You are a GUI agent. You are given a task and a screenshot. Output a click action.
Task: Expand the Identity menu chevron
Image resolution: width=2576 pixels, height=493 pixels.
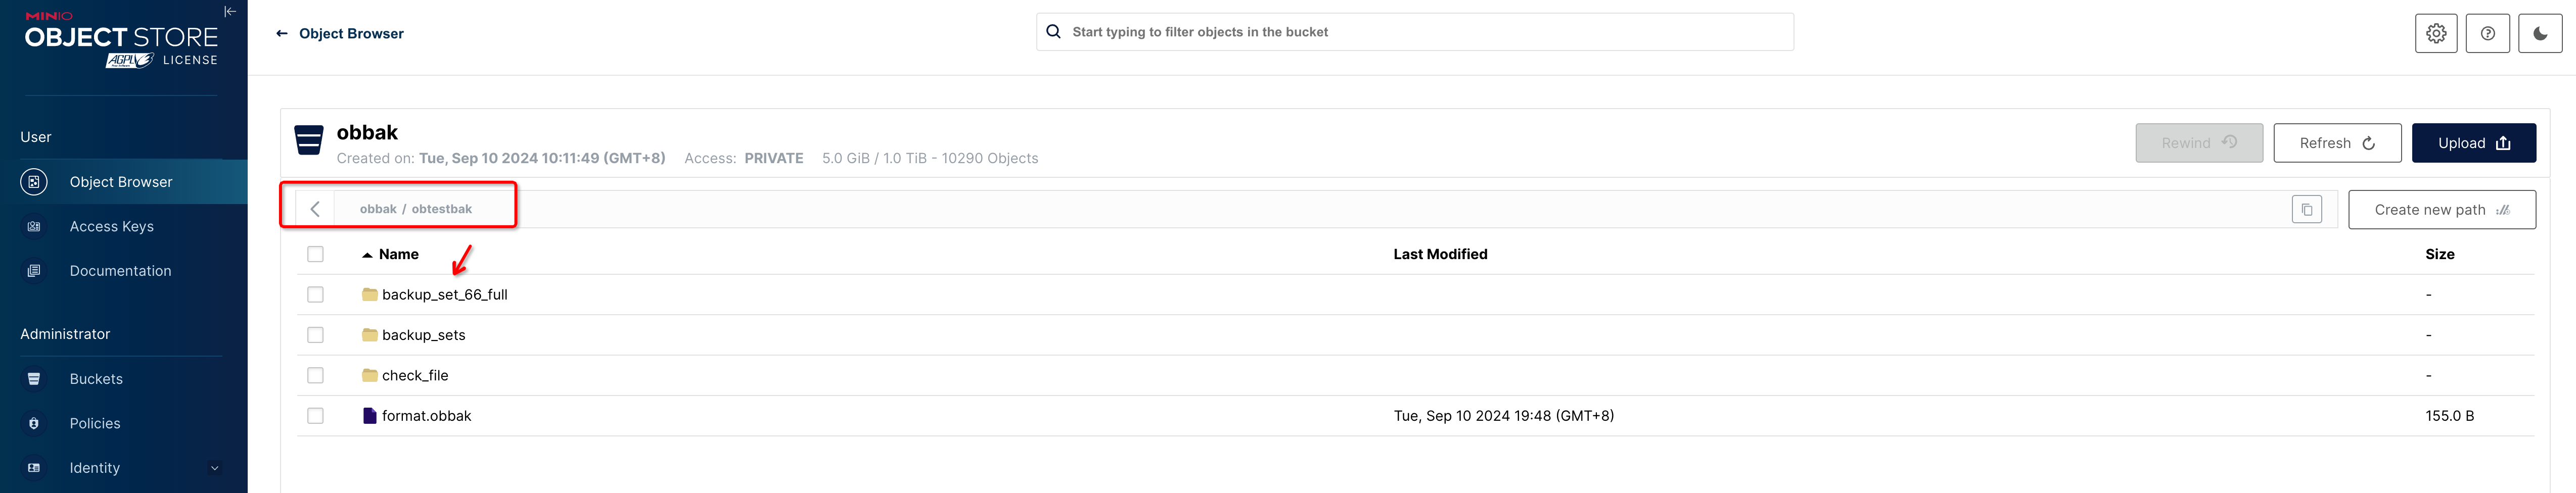click(214, 468)
